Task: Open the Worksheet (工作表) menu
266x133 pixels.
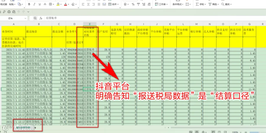Action: click(x=161, y=4)
